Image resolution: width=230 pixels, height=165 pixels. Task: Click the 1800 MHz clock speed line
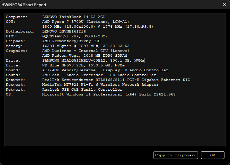click(x=98, y=27)
